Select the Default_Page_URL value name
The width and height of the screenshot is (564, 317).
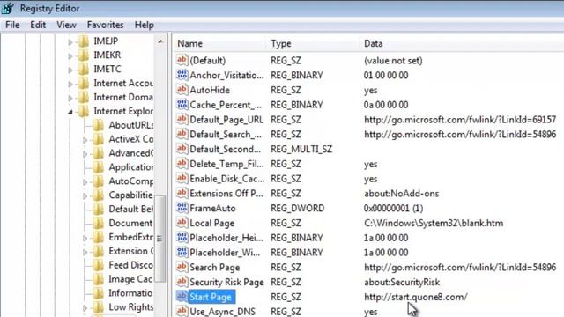pos(226,120)
